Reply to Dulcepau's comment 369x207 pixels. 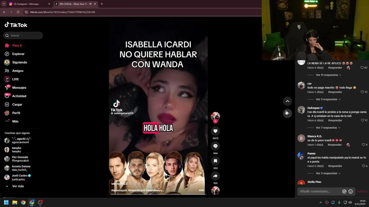[x=335, y=120]
